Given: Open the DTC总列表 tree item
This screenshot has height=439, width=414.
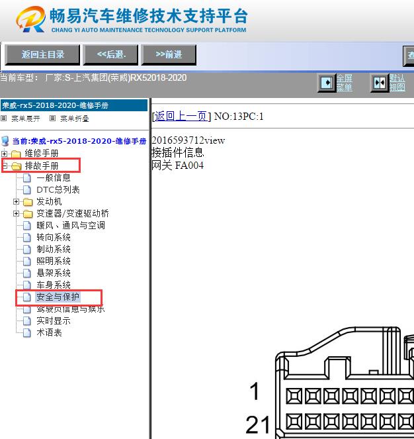Looking at the screenshot, I should tap(58, 190).
